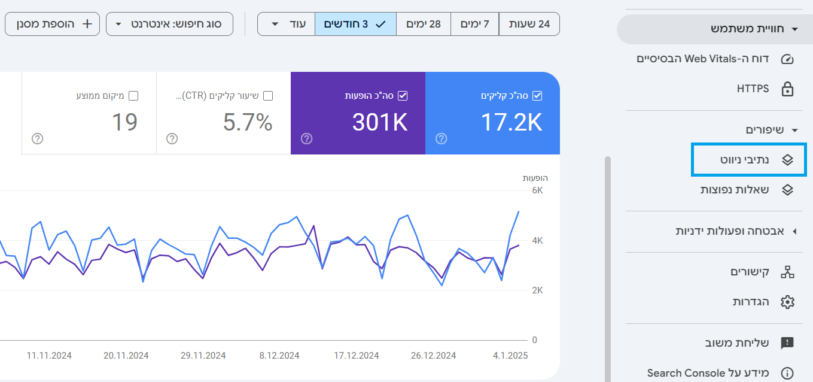Image resolution: width=813 pixels, height=382 pixels.
Task: Select the 7 ימים date range
Action: 474,24
